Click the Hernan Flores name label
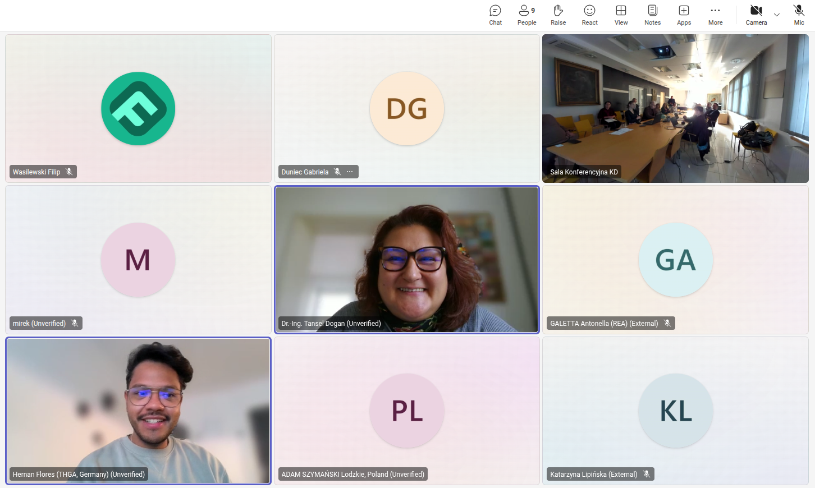The width and height of the screenshot is (815, 488). coord(79,475)
